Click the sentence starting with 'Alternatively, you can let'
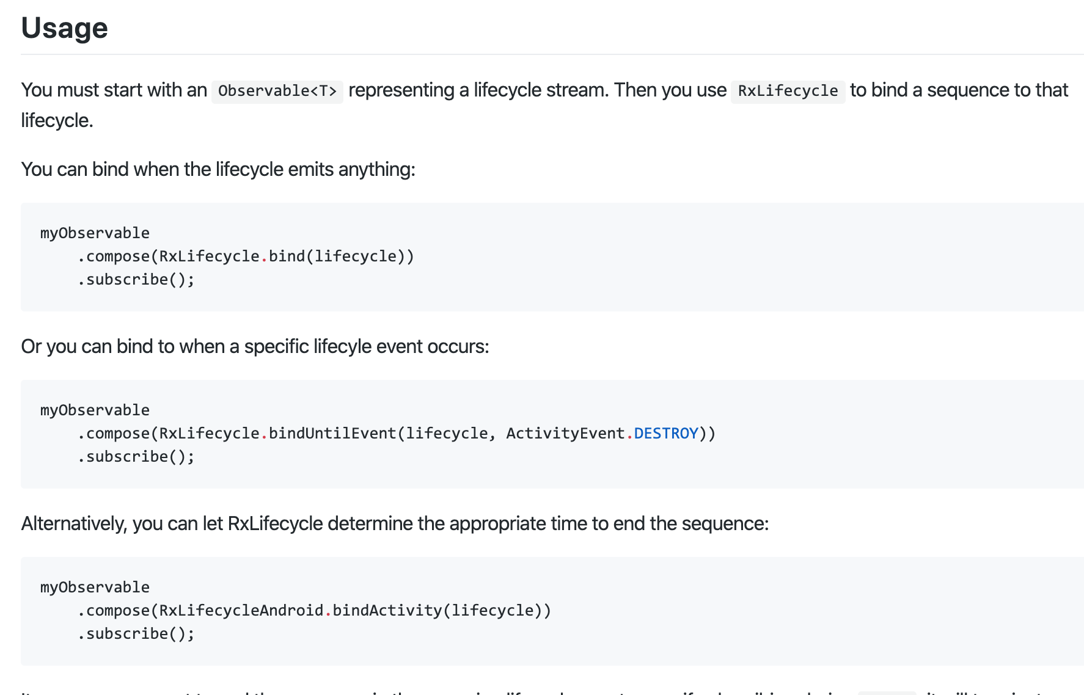 [395, 523]
